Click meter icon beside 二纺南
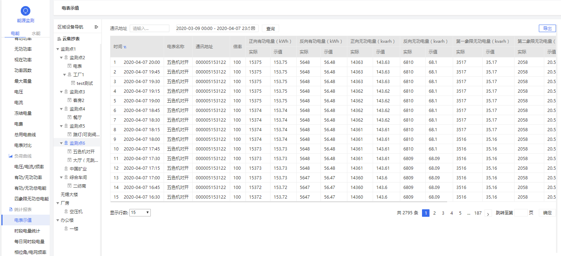Viewport: 561px width, 256px height. coord(70,186)
